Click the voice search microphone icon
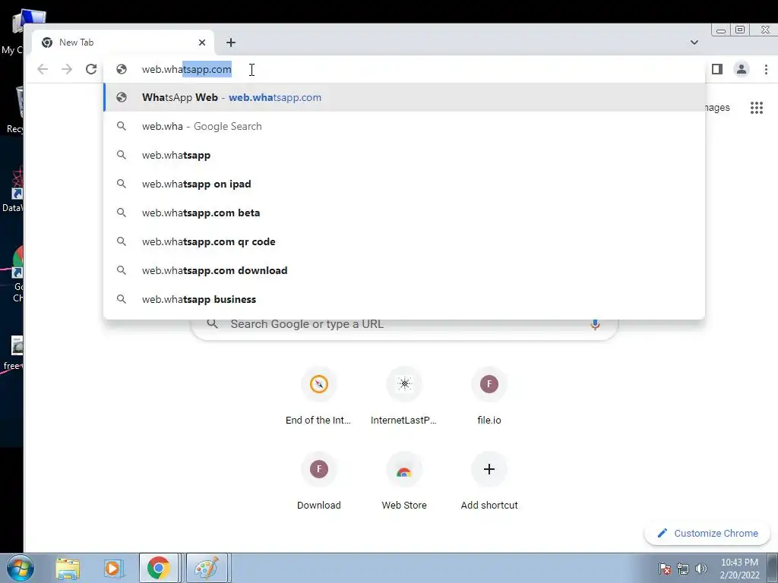The width and height of the screenshot is (778, 583). point(595,324)
